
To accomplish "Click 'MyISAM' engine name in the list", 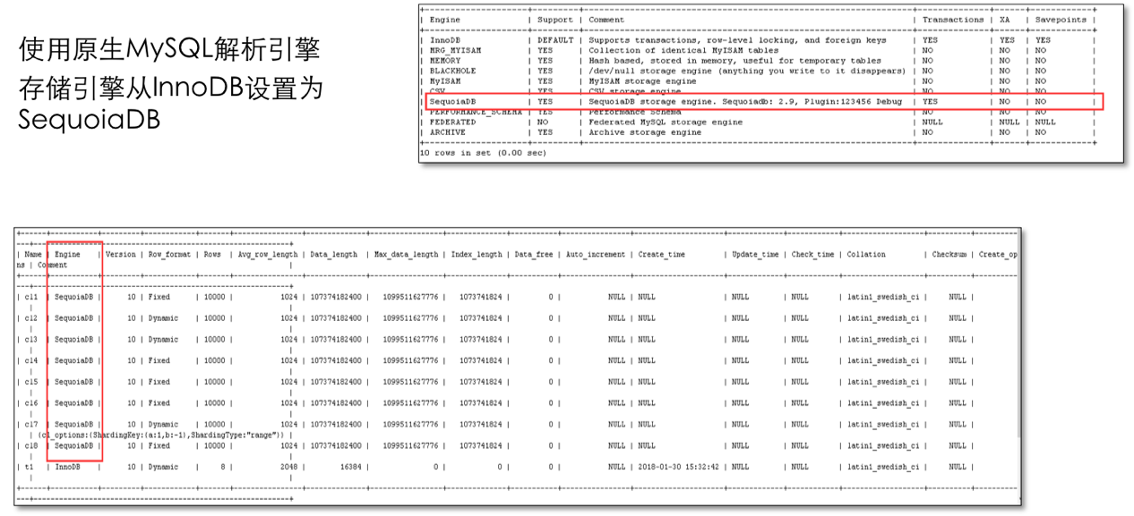I will [x=444, y=80].
